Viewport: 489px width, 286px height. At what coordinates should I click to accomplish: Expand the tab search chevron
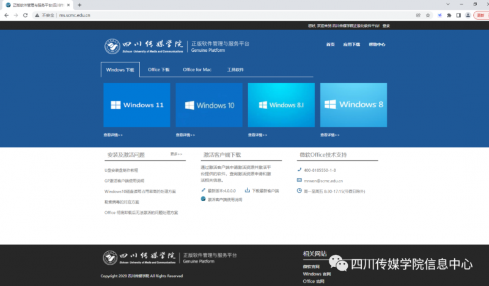(x=449, y=5)
